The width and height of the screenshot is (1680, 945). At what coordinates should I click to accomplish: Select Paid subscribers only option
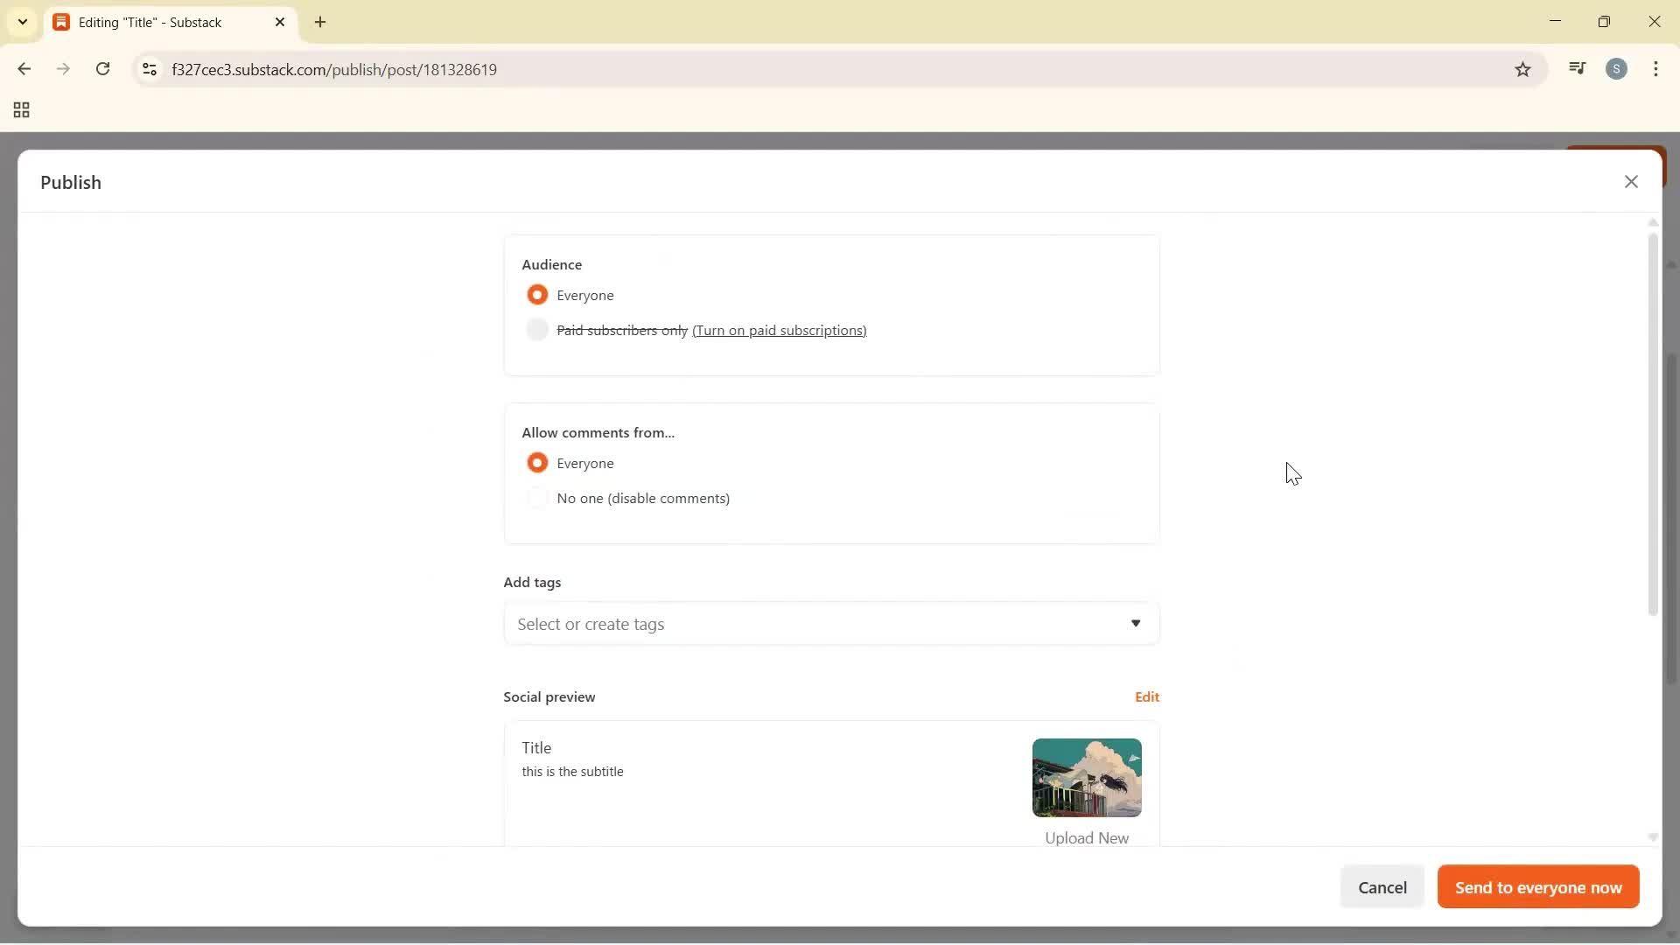click(538, 330)
